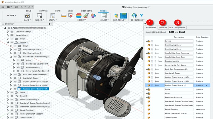This screenshot has height=119, width=213.
Task: Open the Form ribbon tab
Action: pyautogui.click(x=58, y=11)
